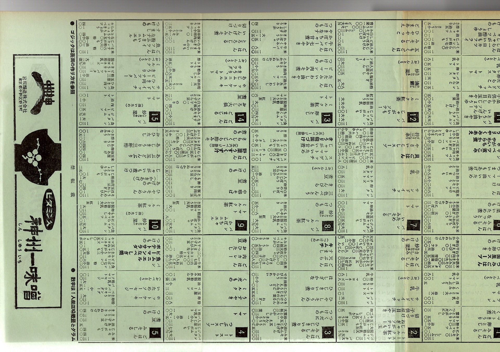Viewport: 500px width, 352px height.
Task: Click the black day number 2 box
Action: point(413,333)
